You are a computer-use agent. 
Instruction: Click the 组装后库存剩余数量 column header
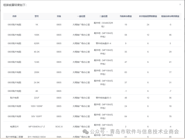170,16
